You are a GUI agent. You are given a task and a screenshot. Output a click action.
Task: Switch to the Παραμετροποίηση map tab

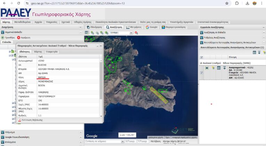coord(174,27)
